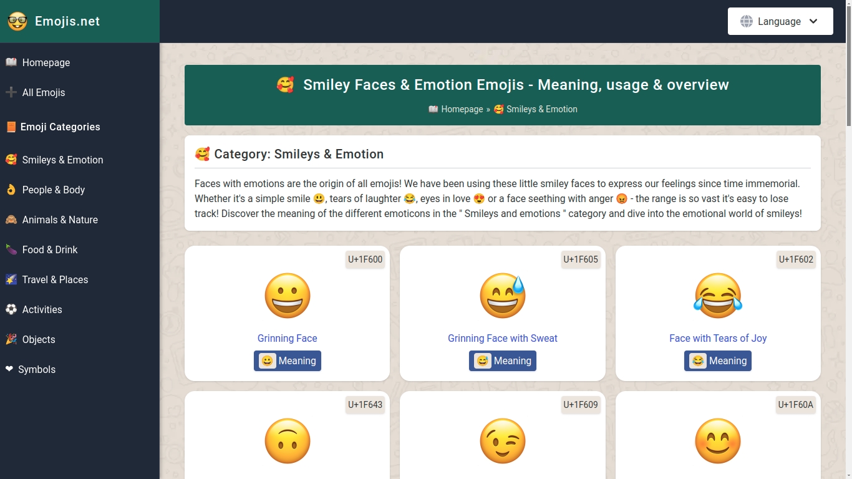Click the shooting star icon for Travel & Places
The image size is (852, 479).
click(11, 279)
